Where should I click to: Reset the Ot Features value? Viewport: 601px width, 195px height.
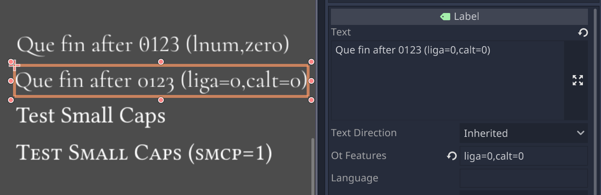452,156
